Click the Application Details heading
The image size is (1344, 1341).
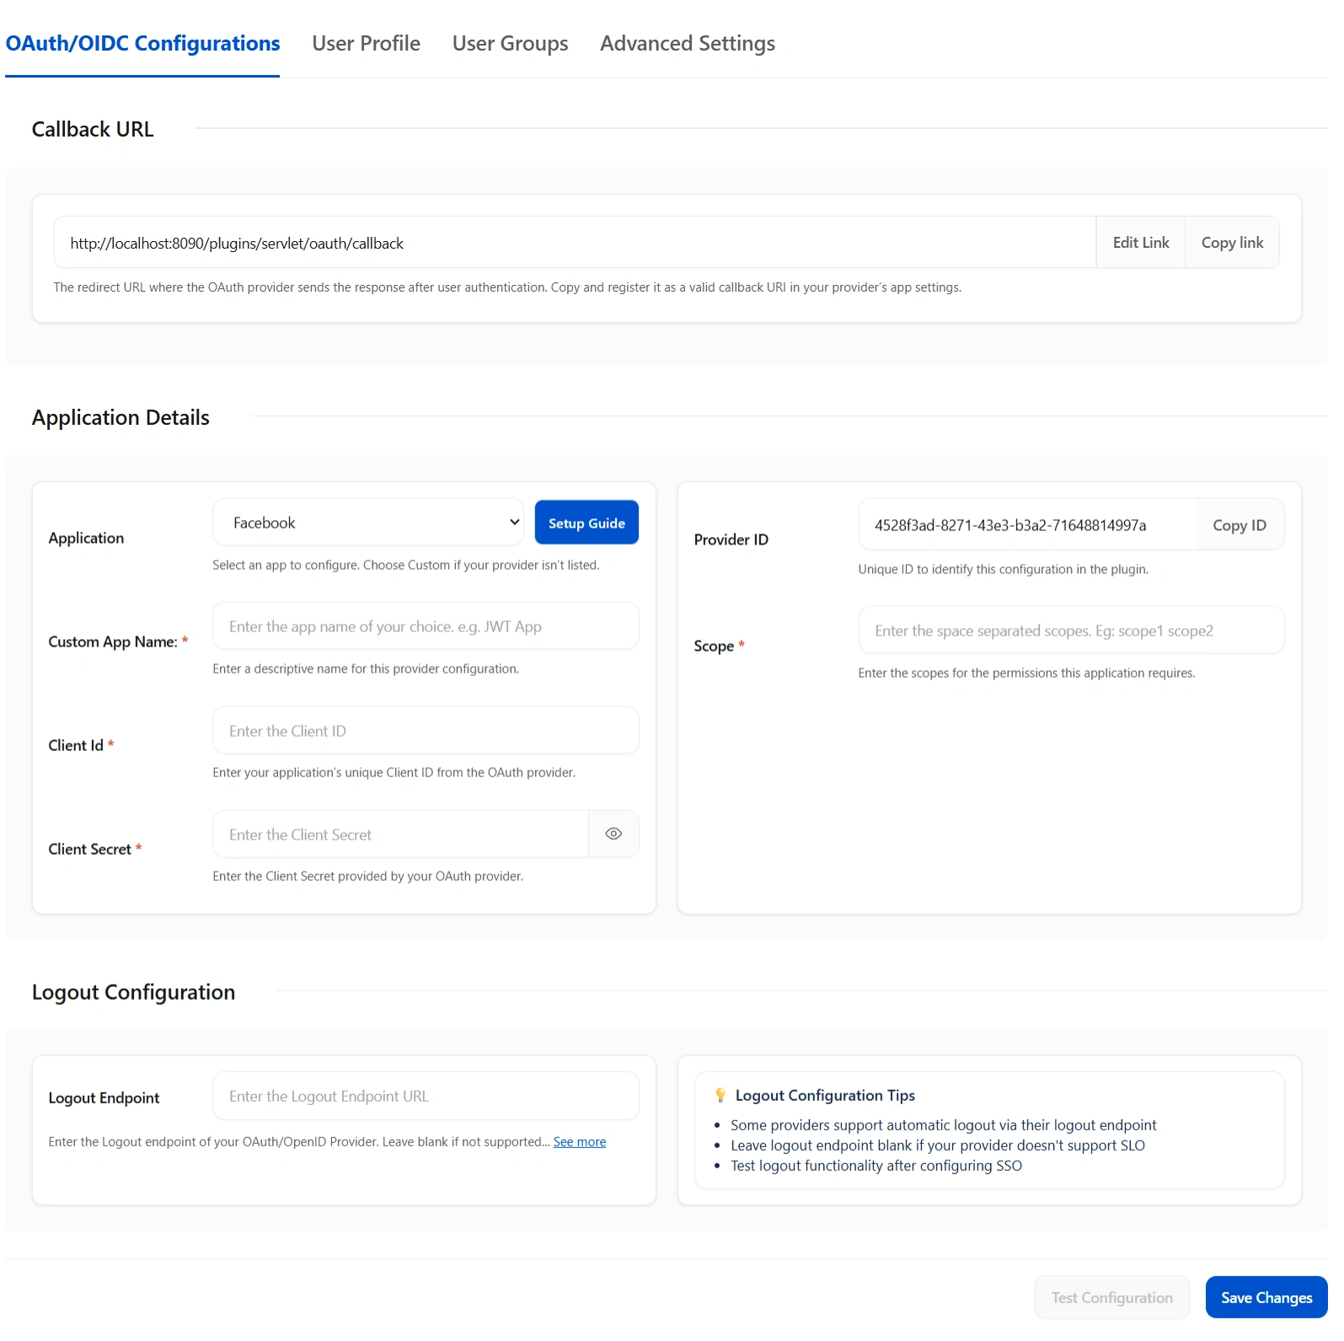coord(120,417)
